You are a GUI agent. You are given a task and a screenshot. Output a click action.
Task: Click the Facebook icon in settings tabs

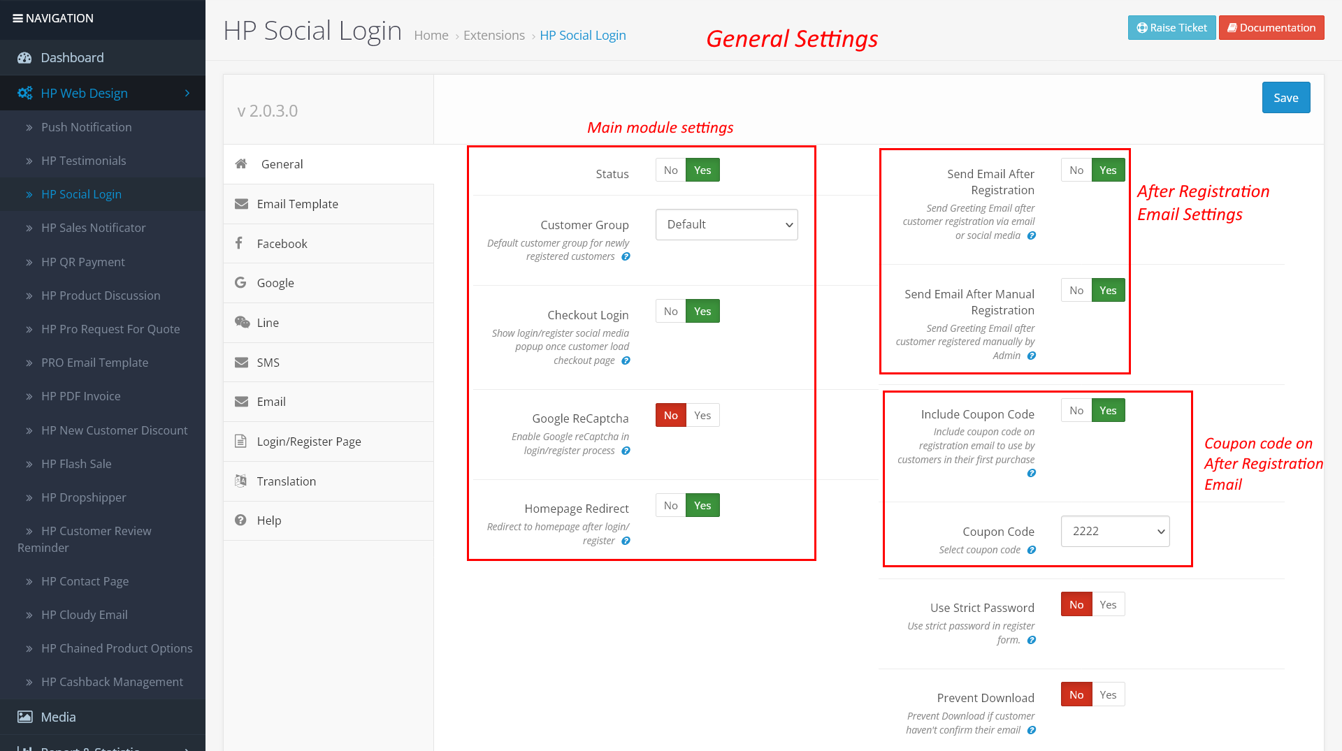tap(239, 243)
